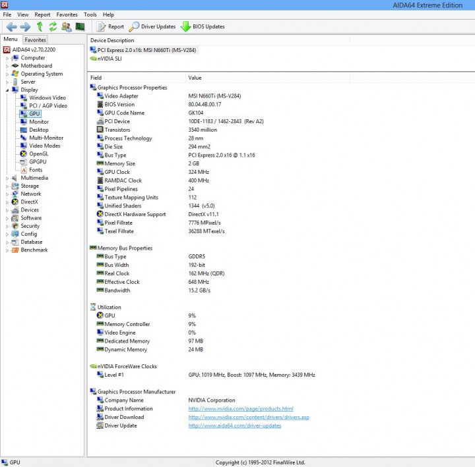The image size is (475, 467).
Task: Open the Tools menu
Action: (x=90, y=14)
